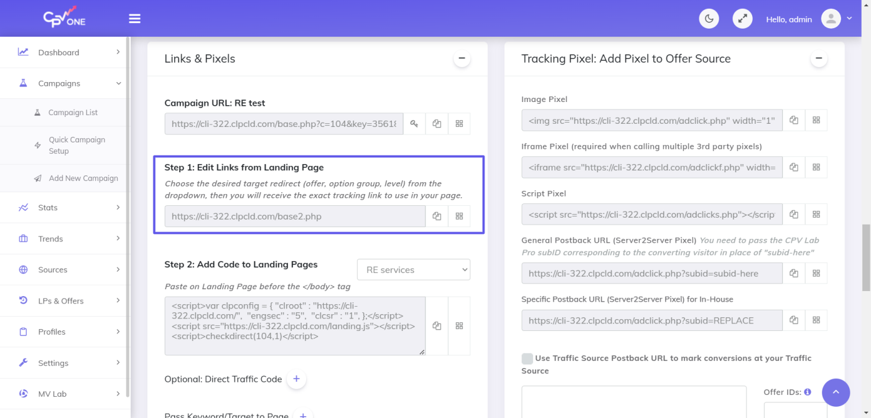Expand the Trends sidebar menu
Screen dimensions: 871x418
click(x=63, y=239)
